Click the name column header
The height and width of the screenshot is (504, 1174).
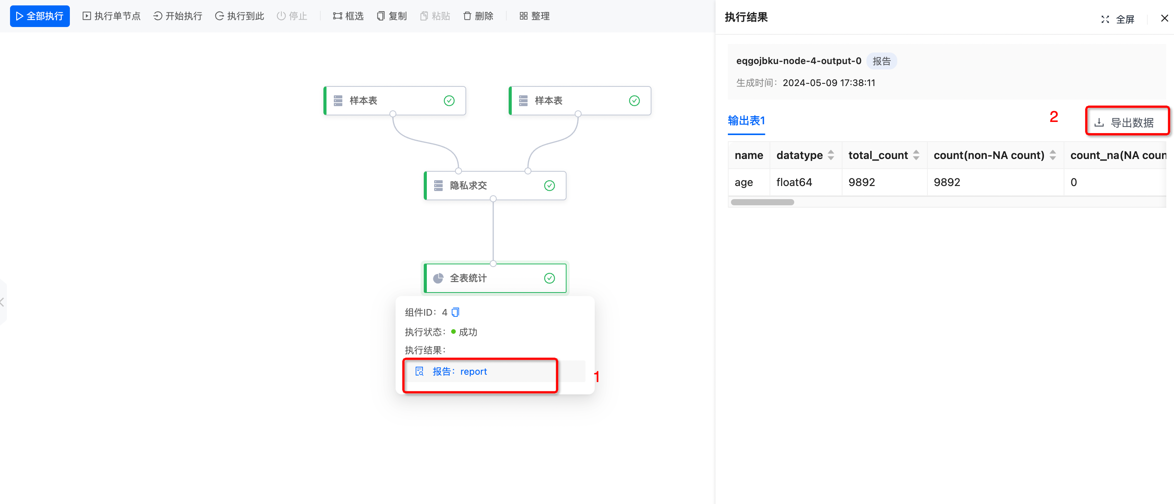[x=749, y=156]
